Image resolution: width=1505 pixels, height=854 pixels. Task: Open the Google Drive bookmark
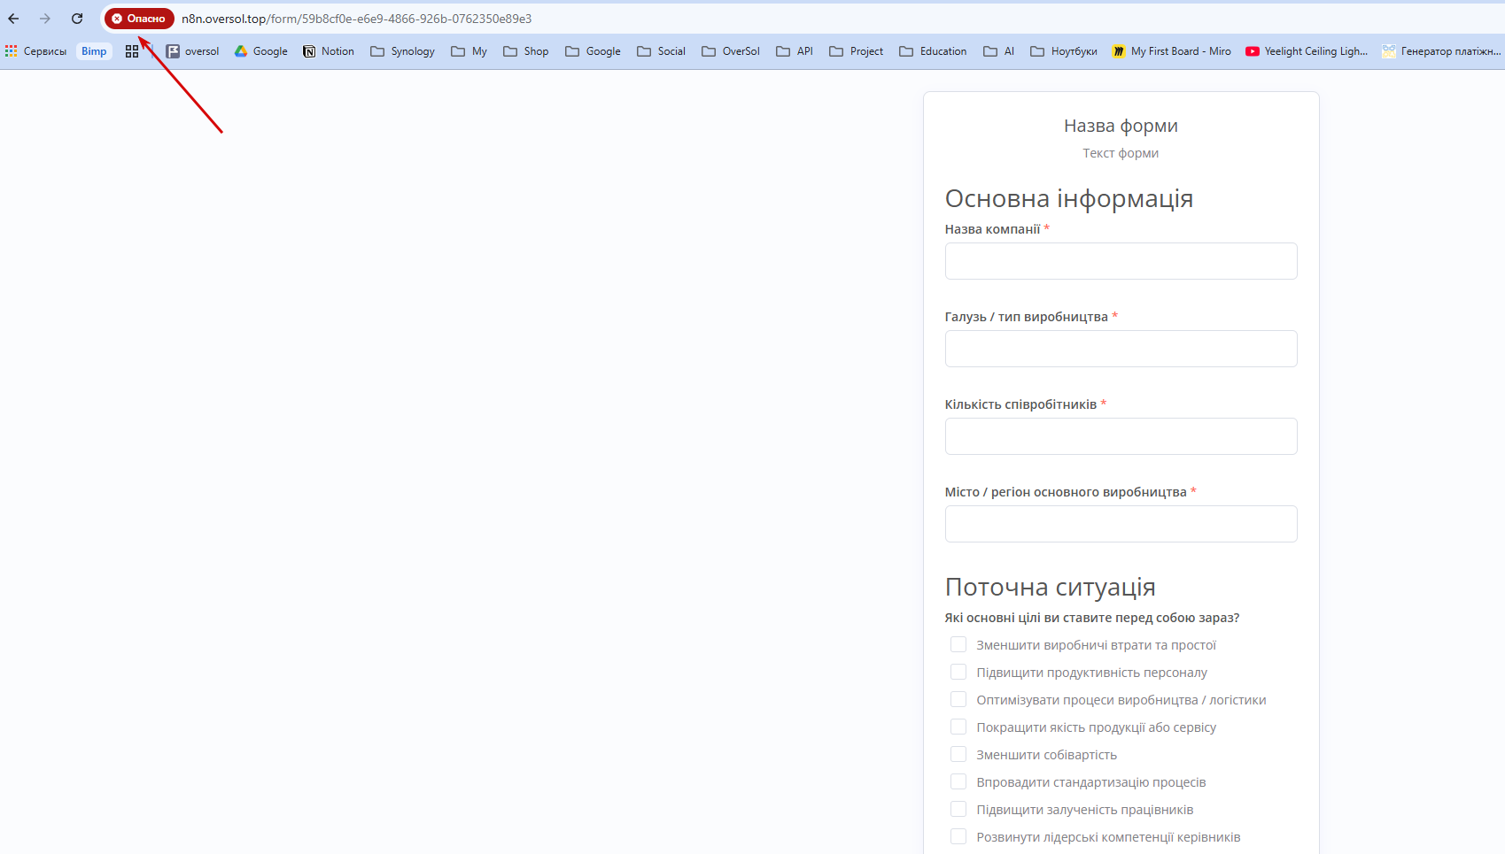(261, 51)
